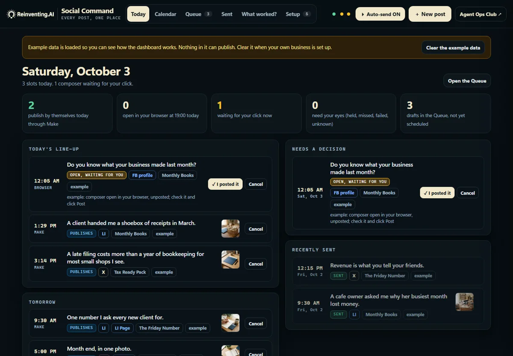Cancel the 12:05 AM post in Today's Line-up
The image size is (513, 356).
(256, 184)
